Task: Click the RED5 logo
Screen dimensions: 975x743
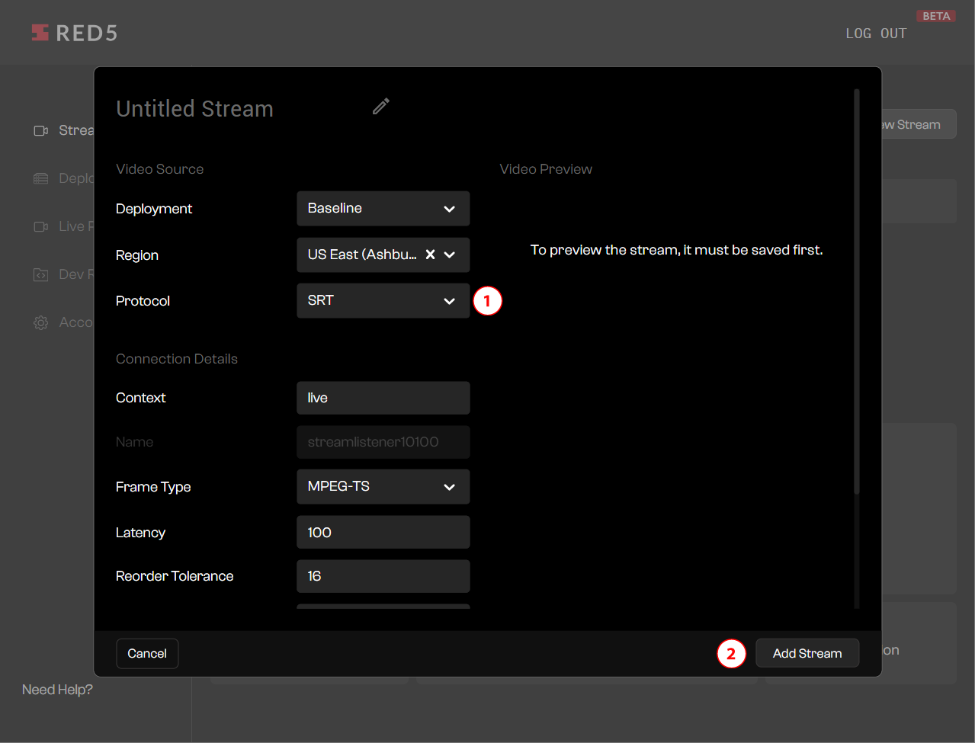Action: (74, 33)
